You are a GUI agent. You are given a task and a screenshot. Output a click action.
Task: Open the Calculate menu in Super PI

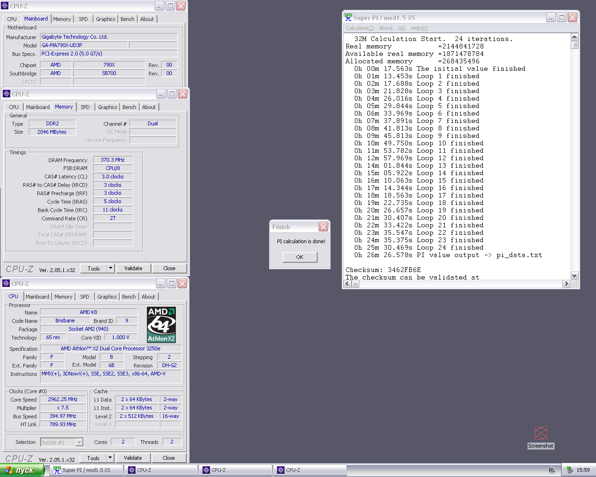(x=359, y=28)
